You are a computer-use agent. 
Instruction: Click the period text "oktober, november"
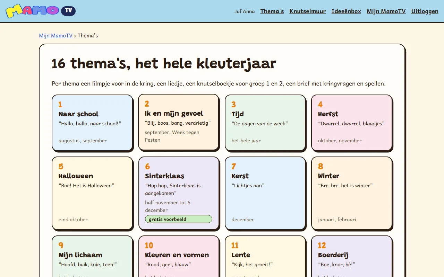pyautogui.click(x=340, y=141)
